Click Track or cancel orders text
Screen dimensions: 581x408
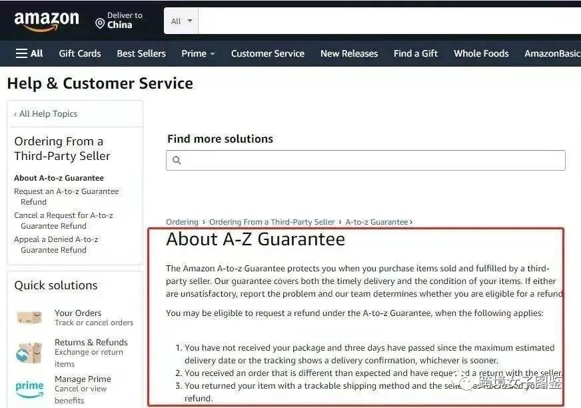pos(94,323)
